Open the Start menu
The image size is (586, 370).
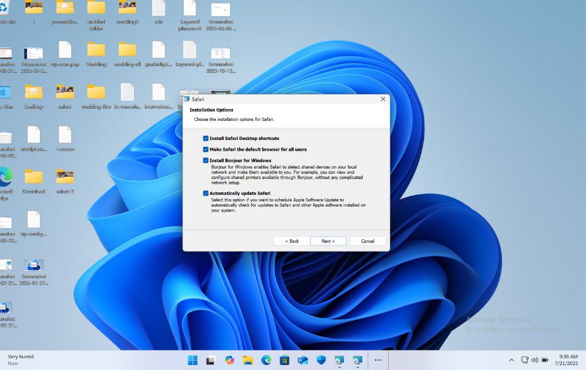[192, 360]
